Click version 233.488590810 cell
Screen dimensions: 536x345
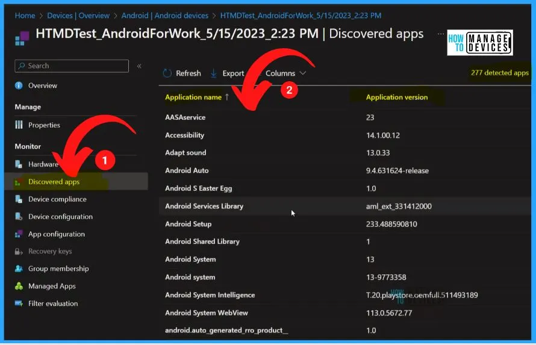point(391,224)
